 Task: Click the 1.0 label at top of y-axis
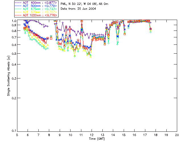pos(14,21)
